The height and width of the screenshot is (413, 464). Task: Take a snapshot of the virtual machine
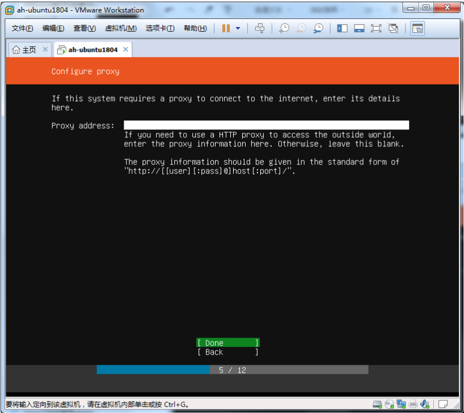(x=284, y=28)
